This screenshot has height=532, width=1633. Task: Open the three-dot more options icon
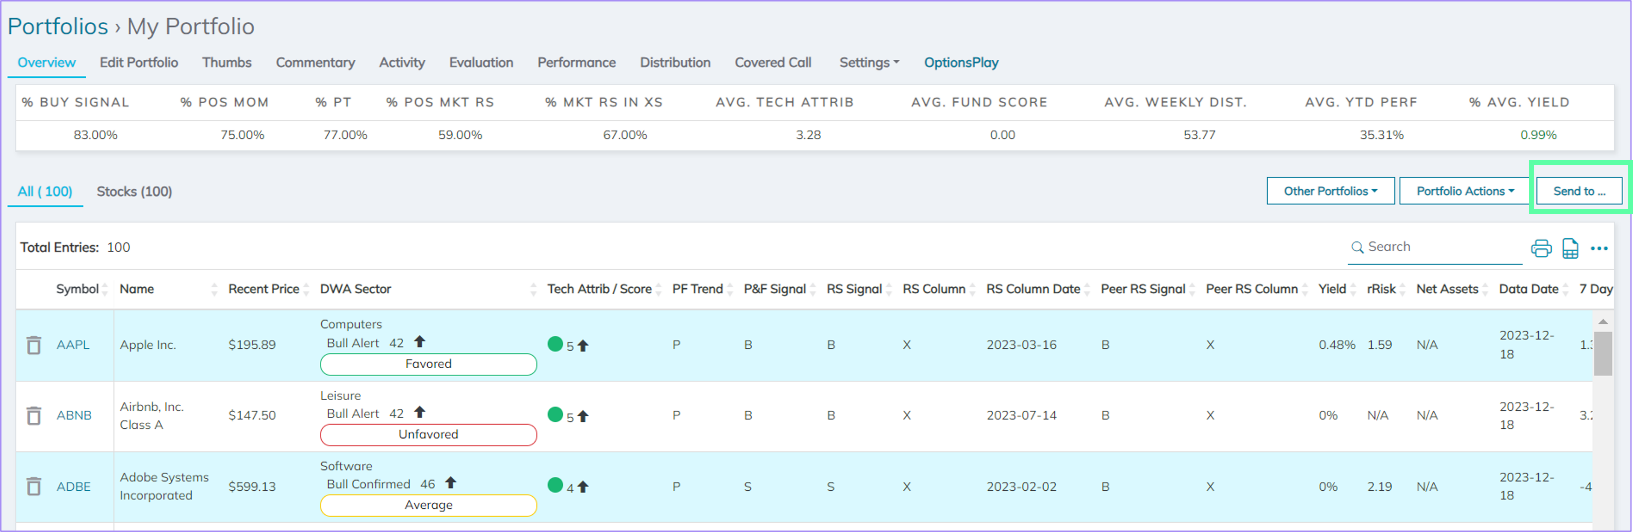pos(1600,249)
